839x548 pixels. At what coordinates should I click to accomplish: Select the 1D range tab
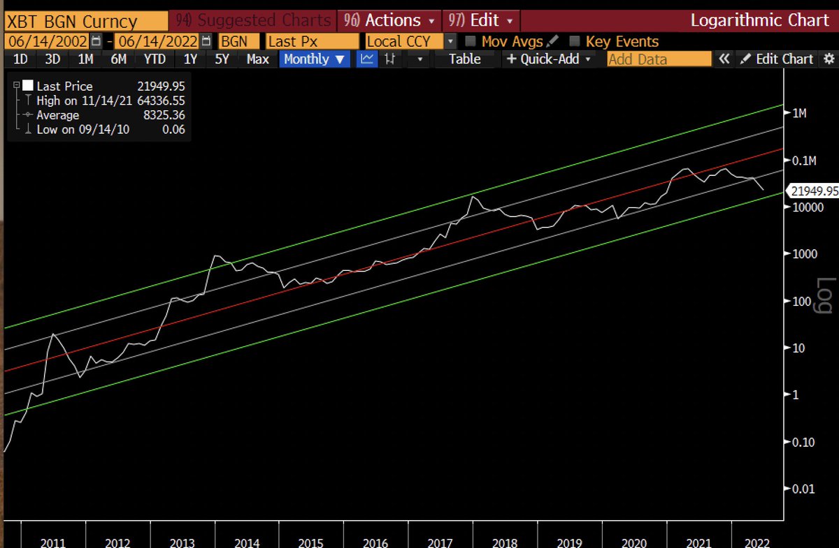[x=21, y=59]
